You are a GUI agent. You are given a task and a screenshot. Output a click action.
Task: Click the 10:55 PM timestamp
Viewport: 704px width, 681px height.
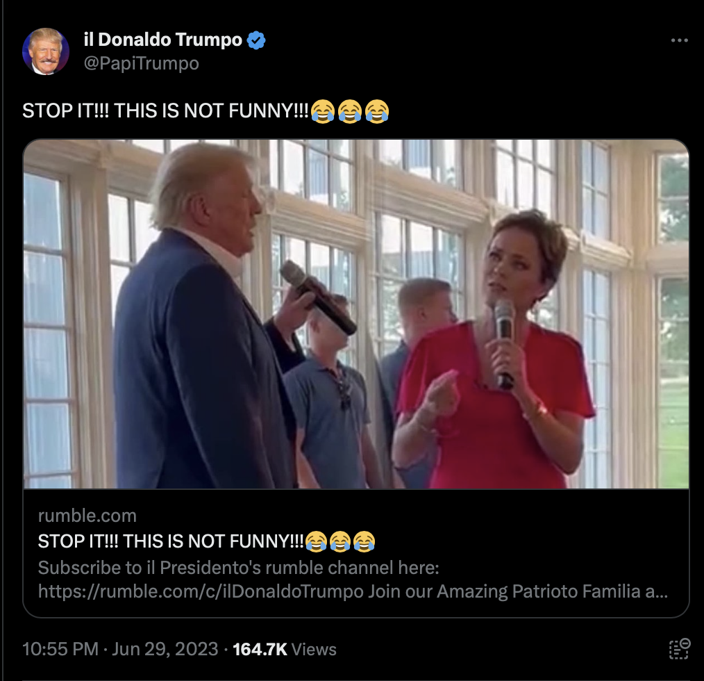pos(60,649)
